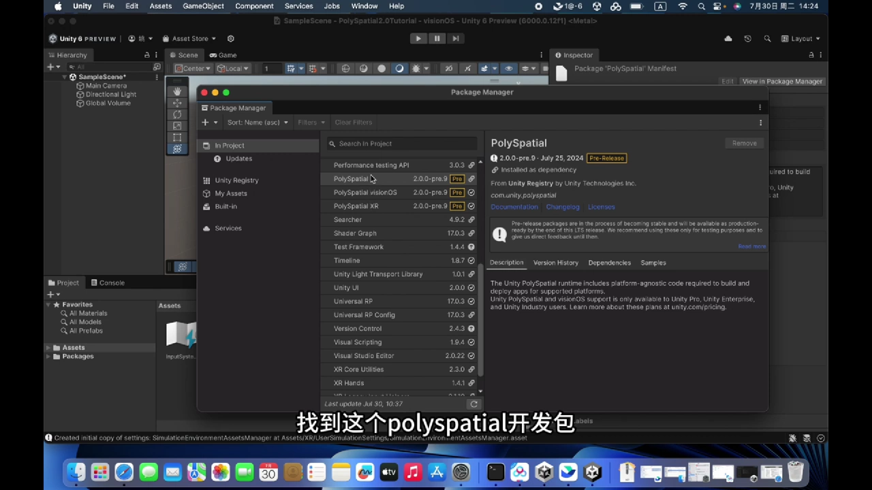Open the Asset Store dropdown

pos(189,39)
